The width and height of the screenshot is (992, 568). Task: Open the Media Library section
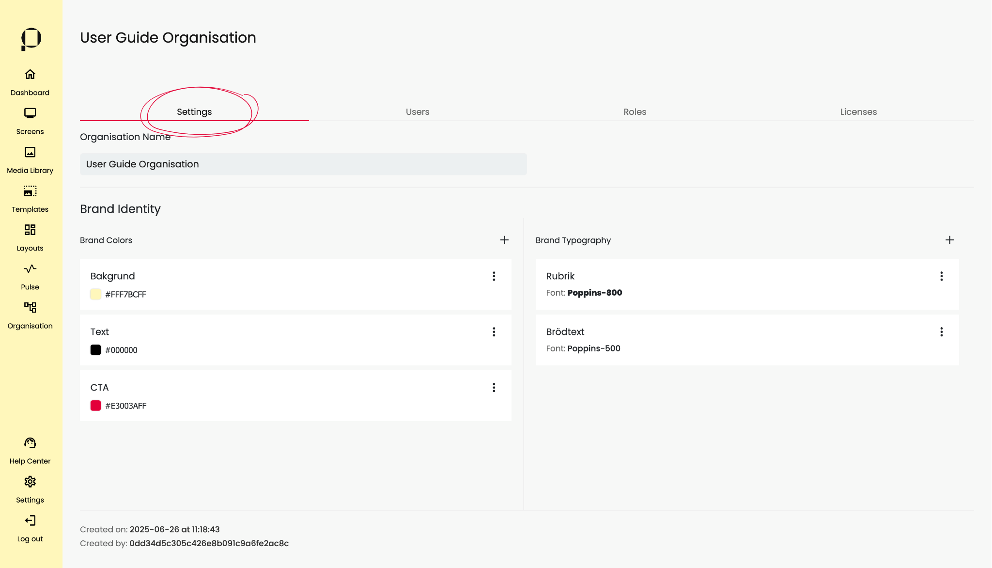point(30,152)
